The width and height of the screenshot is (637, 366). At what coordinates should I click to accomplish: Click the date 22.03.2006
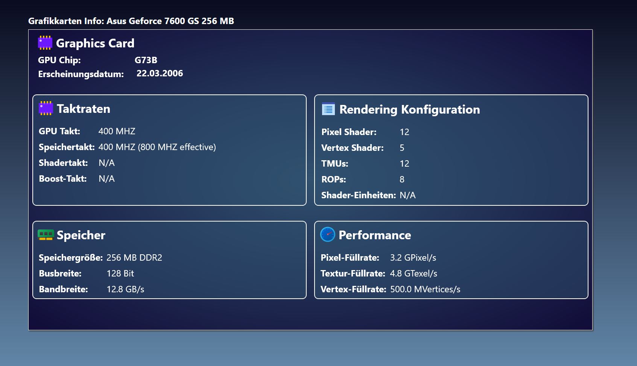(x=160, y=73)
